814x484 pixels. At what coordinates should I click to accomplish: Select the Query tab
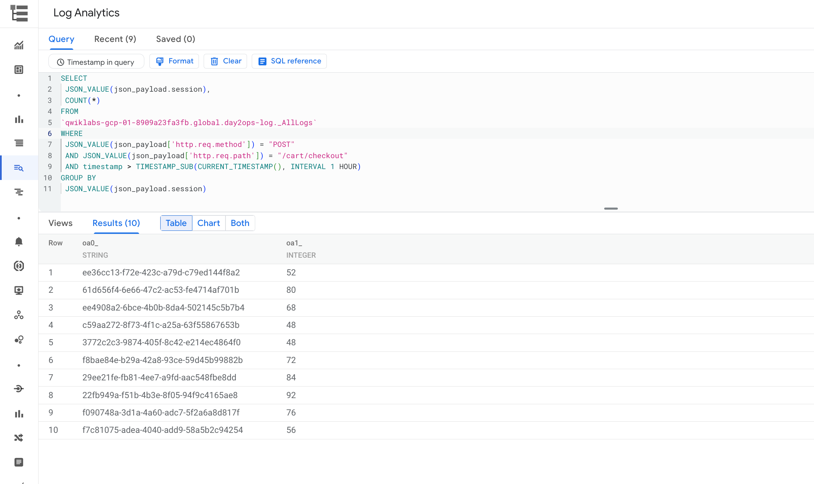pyautogui.click(x=61, y=39)
